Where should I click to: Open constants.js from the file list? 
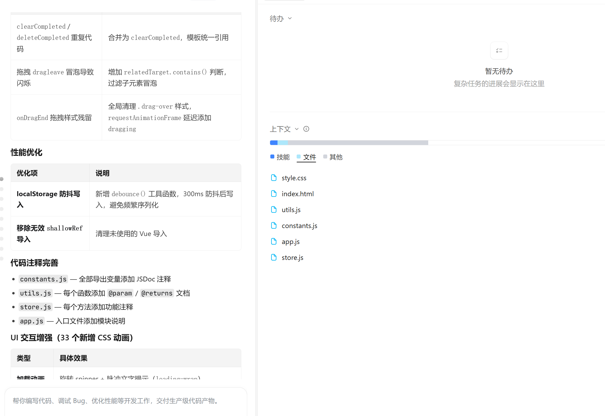point(300,226)
